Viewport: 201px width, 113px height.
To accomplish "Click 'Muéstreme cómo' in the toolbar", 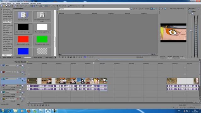I will click(x=74, y=6).
